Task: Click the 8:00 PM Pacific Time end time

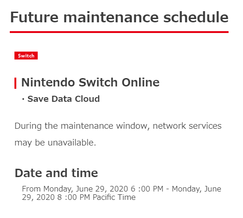Action: 96,197
